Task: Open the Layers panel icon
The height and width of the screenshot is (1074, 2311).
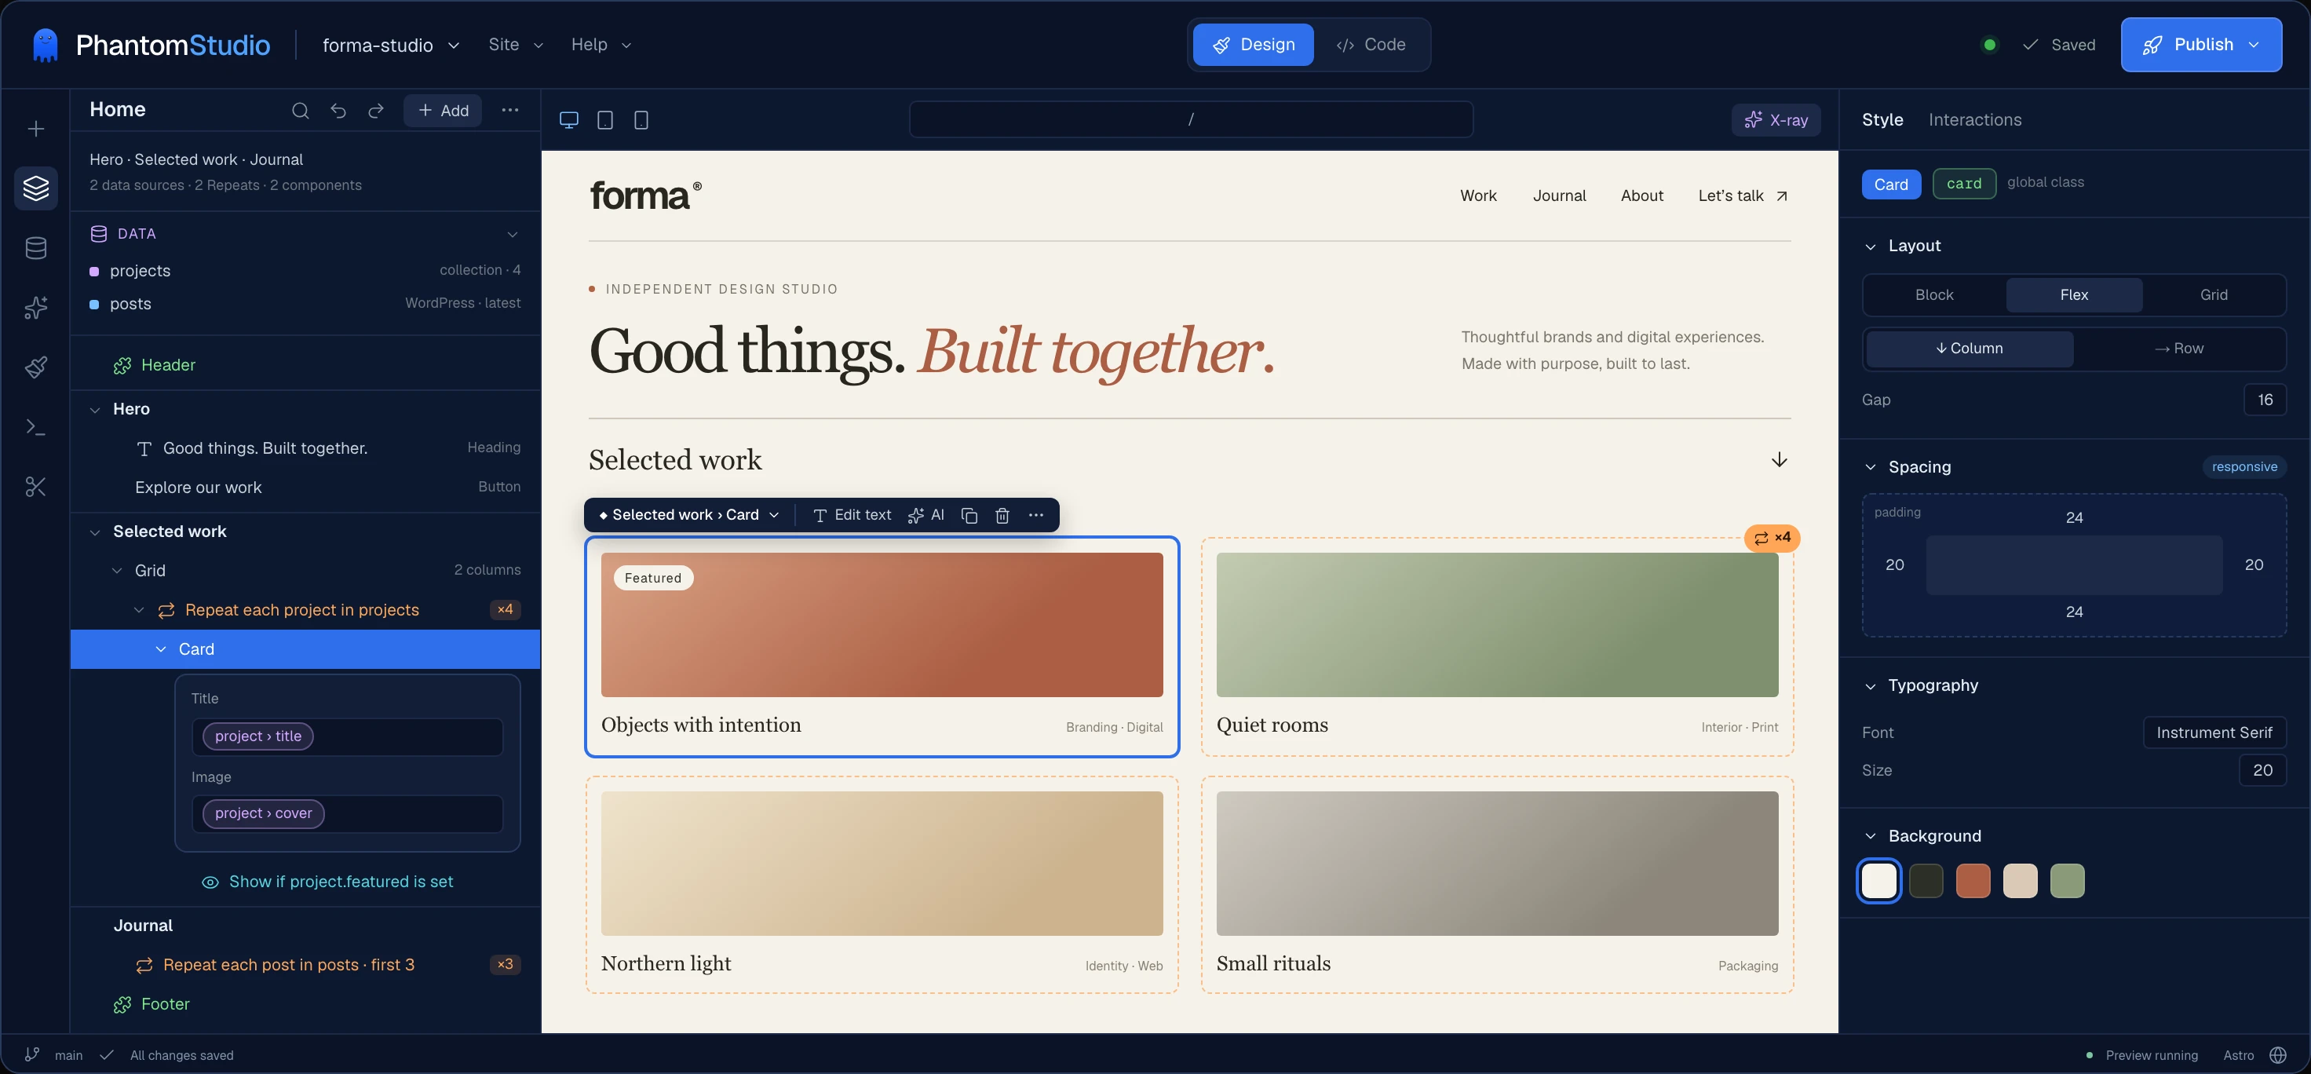Action: point(36,188)
